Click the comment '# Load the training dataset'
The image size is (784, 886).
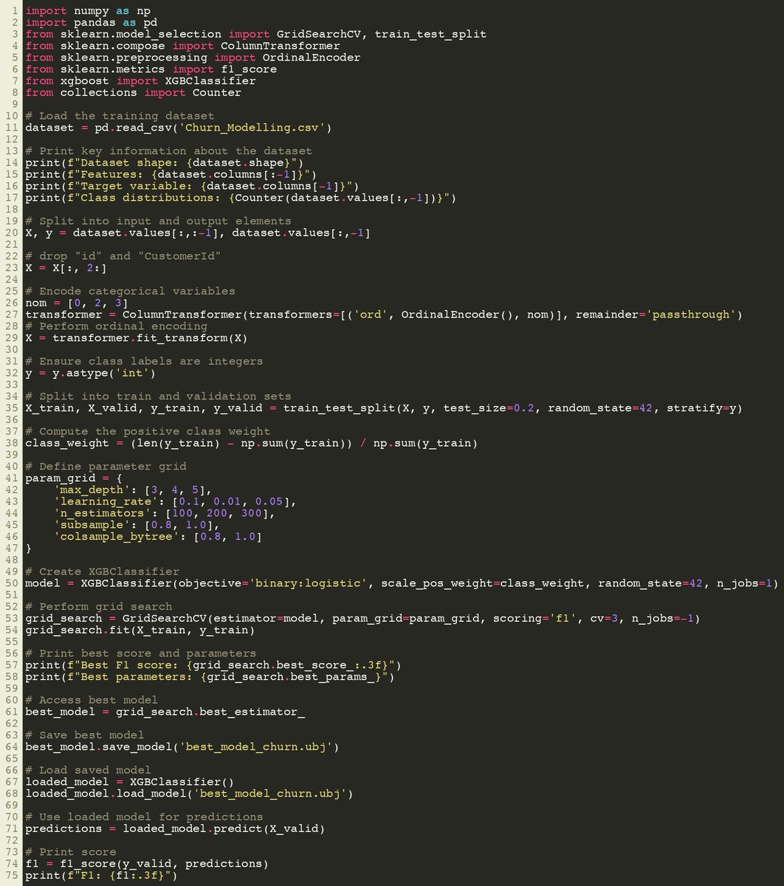coord(120,116)
